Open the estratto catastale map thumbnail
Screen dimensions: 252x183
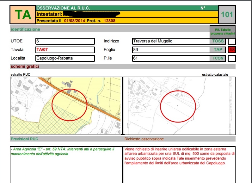click(x=179, y=106)
